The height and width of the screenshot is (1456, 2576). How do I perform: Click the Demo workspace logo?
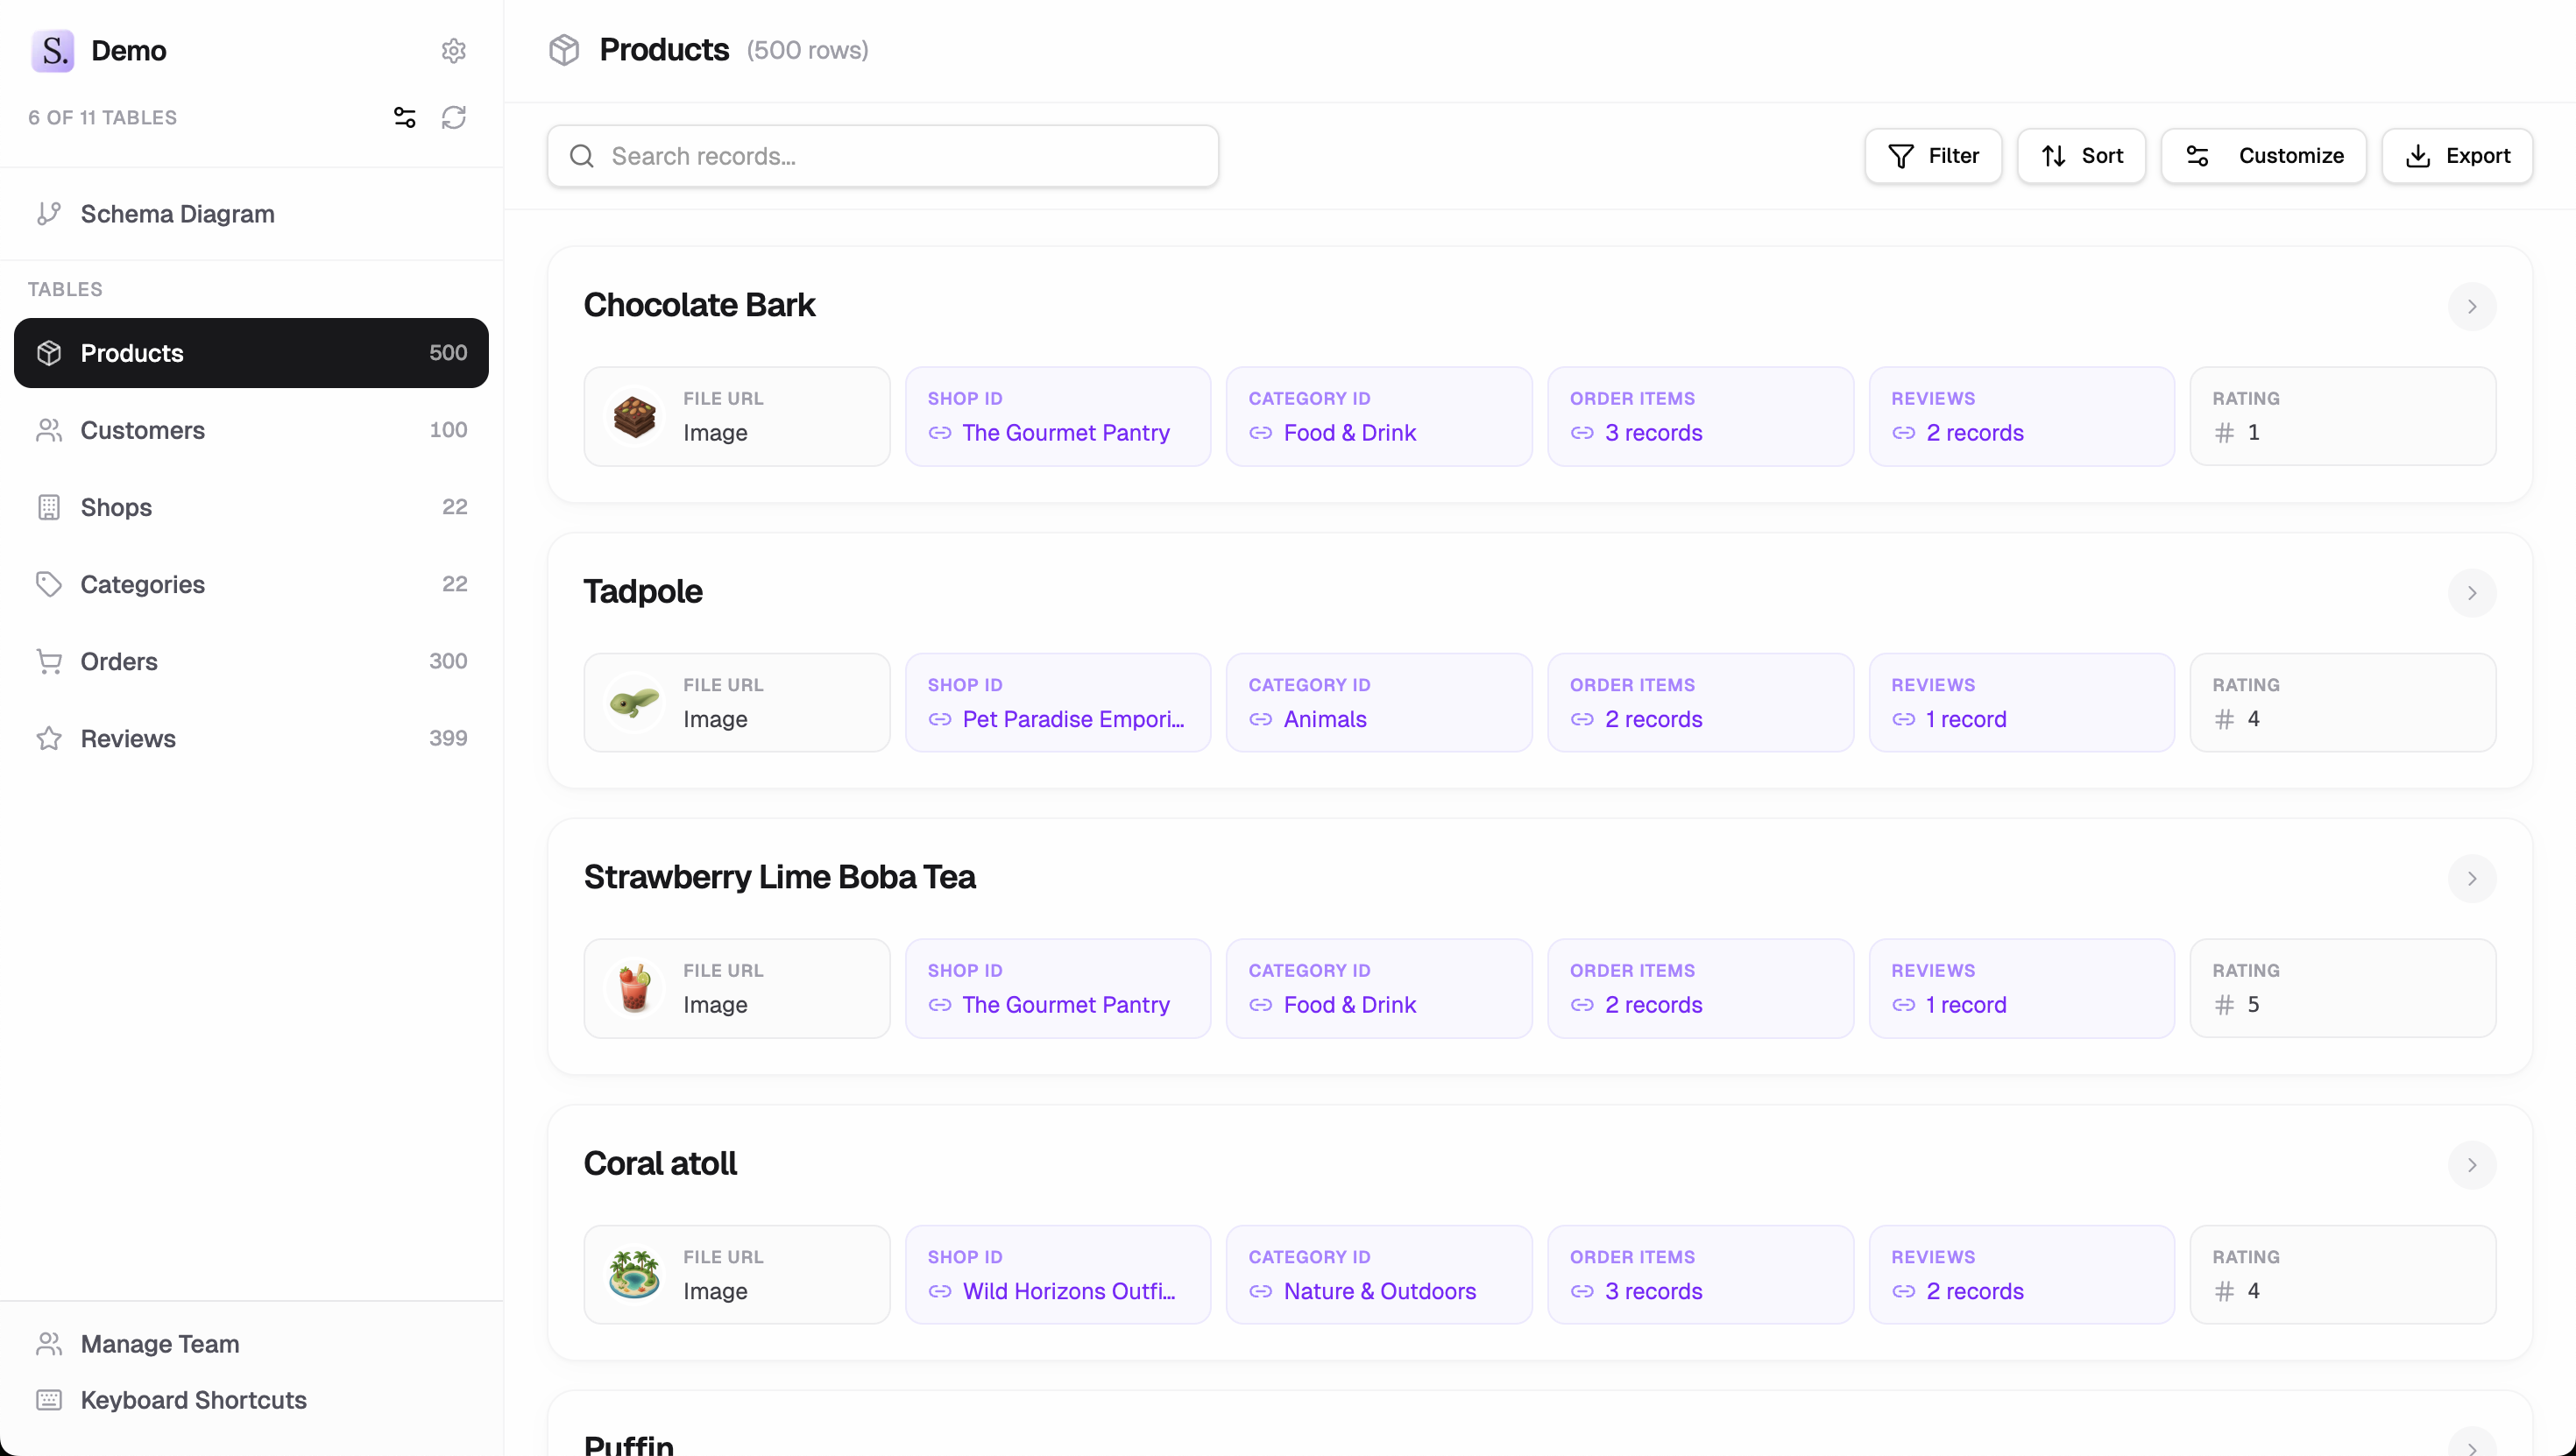tap(52, 50)
